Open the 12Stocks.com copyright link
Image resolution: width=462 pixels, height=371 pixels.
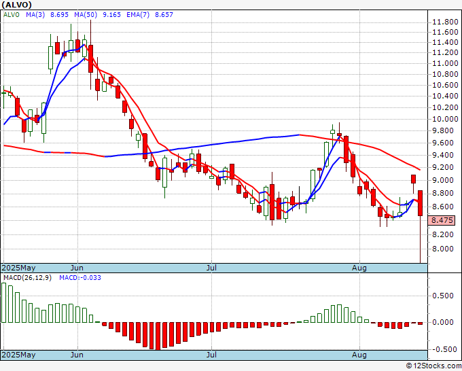pos(433,366)
